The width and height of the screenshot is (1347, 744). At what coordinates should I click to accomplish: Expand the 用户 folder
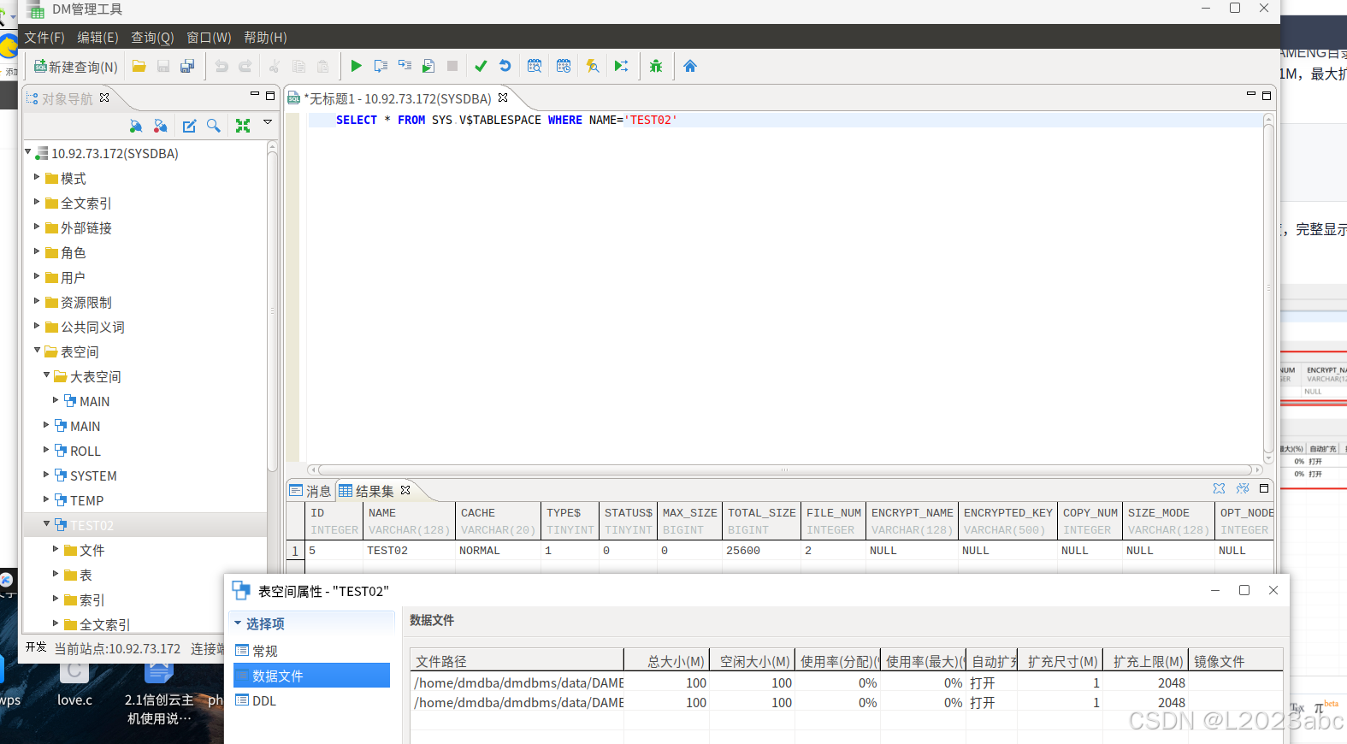click(x=37, y=276)
